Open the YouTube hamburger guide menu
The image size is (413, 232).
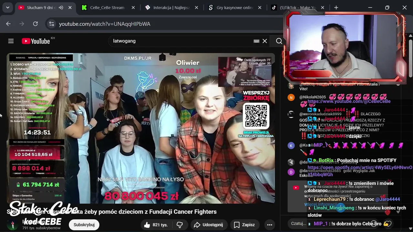tap(11, 41)
